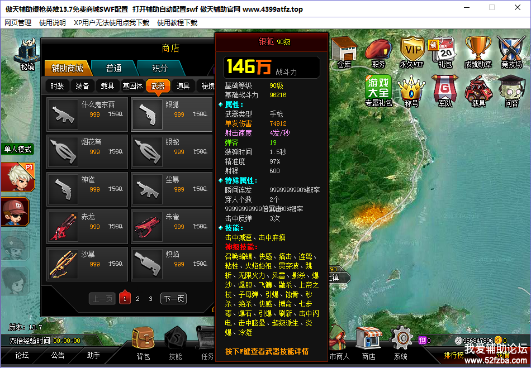This screenshot has height=368, width=531.
Task: Open the 成就勋章 trophy icon
Action: (478, 52)
